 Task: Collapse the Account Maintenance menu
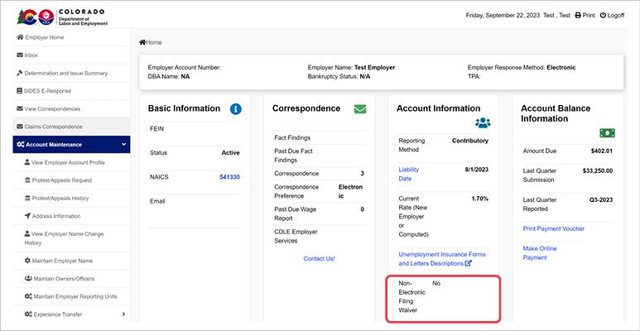click(x=123, y=145)
